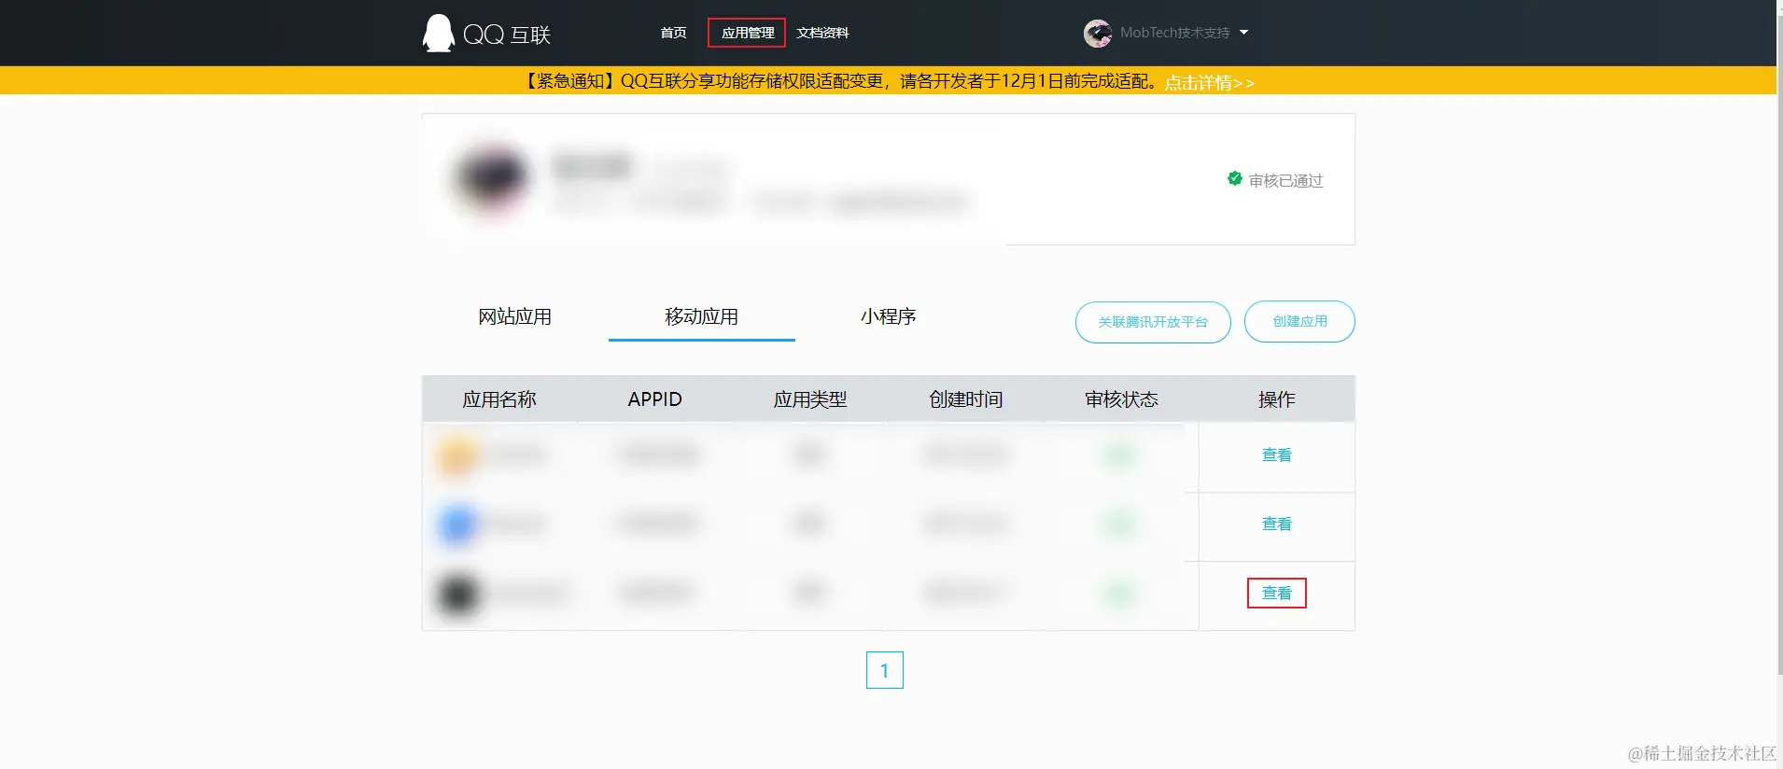Click the blue app icon in second row
The width and height of the screenshot is (1783, 769).
pos(457,525)
